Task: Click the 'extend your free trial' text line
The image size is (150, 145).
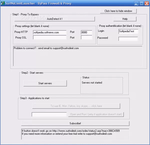Action: [x=67, y=134]
